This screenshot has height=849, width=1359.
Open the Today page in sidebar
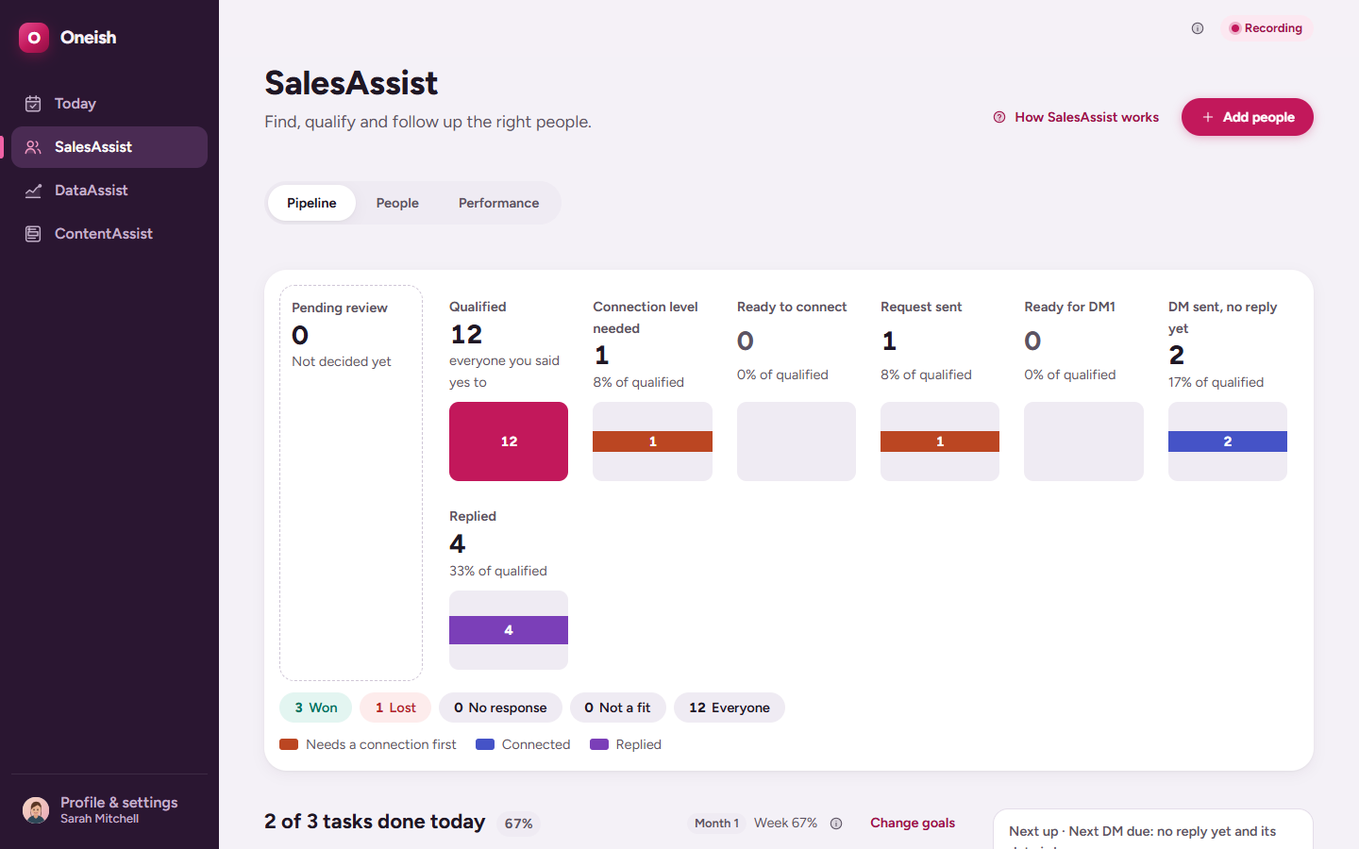coord(109,104)
